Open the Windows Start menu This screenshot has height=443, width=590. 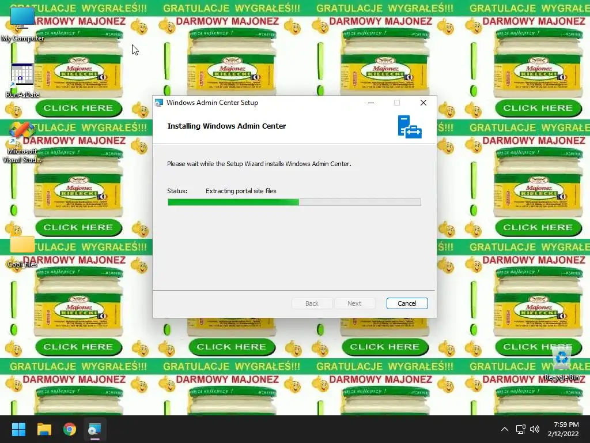coord(18,429)
